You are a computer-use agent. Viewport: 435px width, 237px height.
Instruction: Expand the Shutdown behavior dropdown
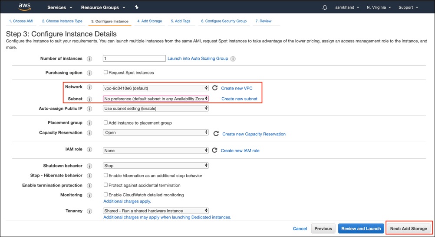pos(155,166)
